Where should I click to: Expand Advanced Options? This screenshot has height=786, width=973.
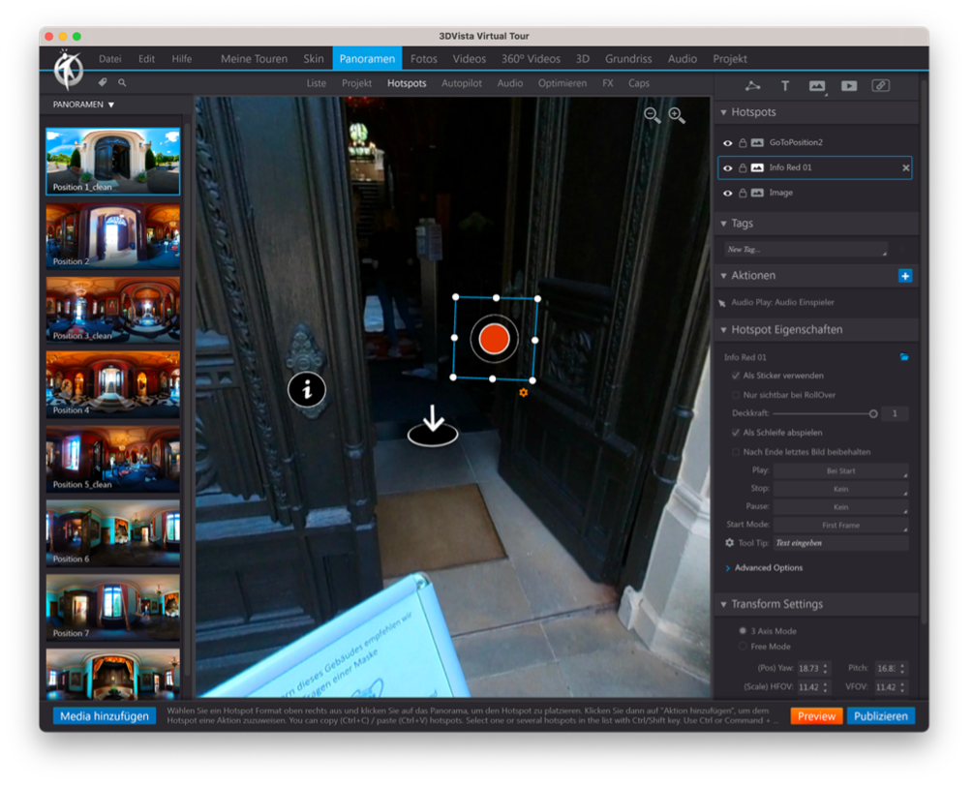[768, 568]
